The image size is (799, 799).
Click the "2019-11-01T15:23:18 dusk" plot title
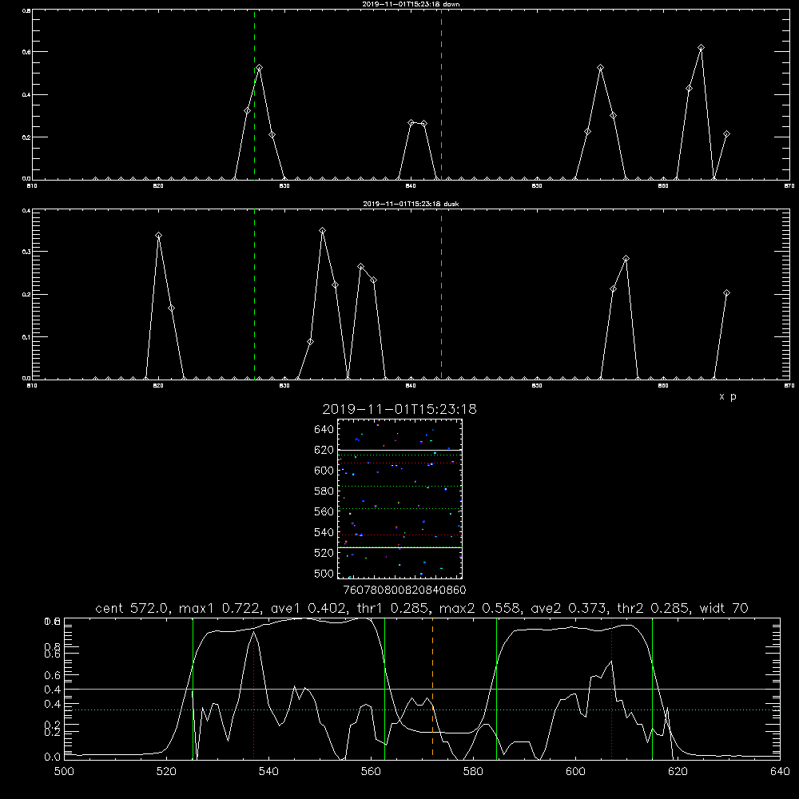tap(411, 204)
